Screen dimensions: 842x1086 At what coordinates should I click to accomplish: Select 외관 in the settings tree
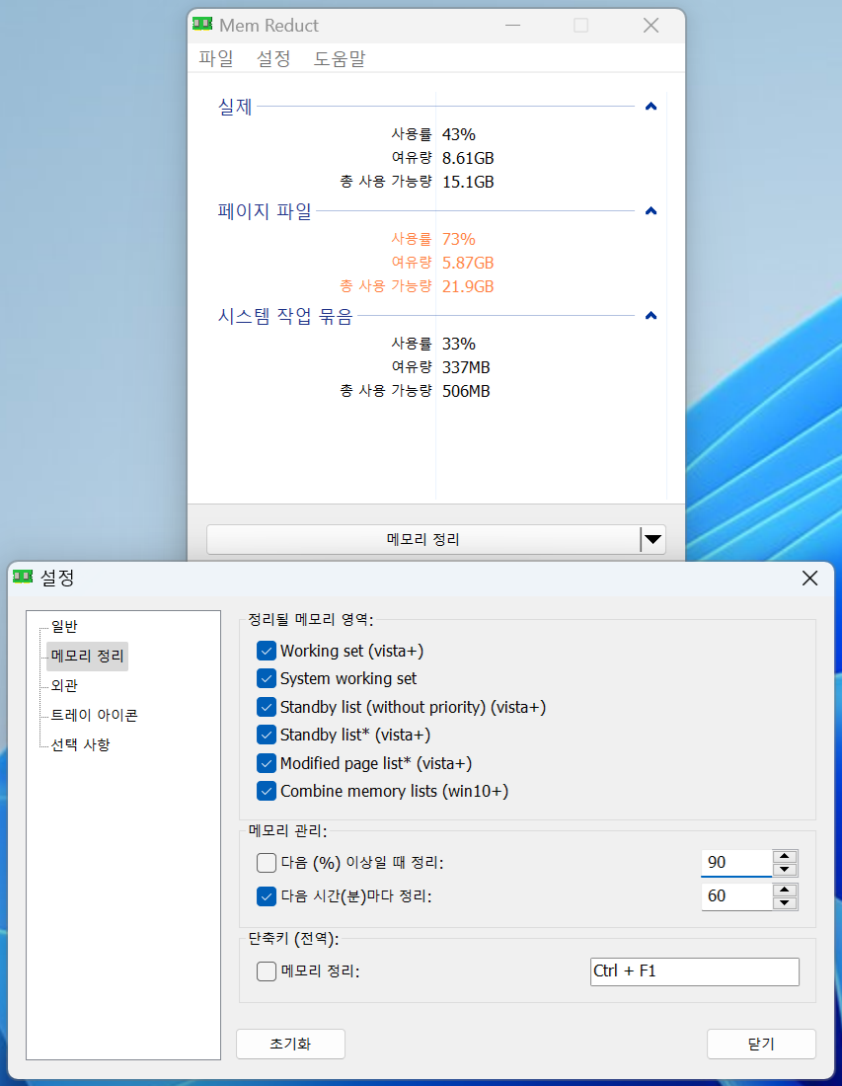click(x=64, y=686)
